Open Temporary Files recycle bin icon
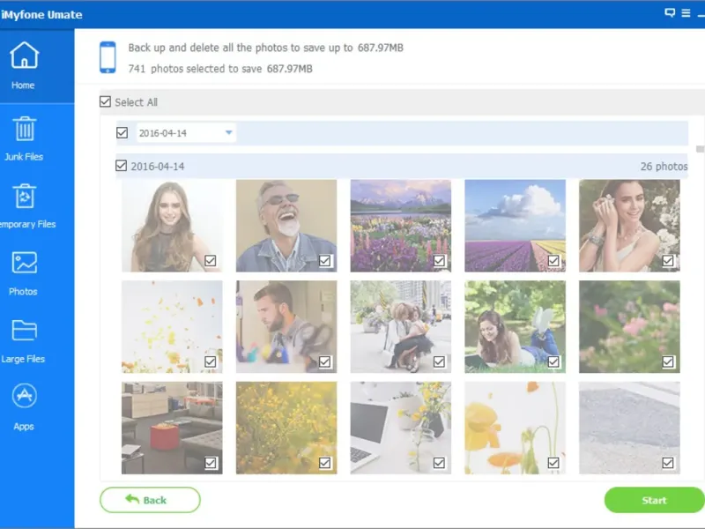This screenshot has width=705, height=529. (x=25, y=196)
